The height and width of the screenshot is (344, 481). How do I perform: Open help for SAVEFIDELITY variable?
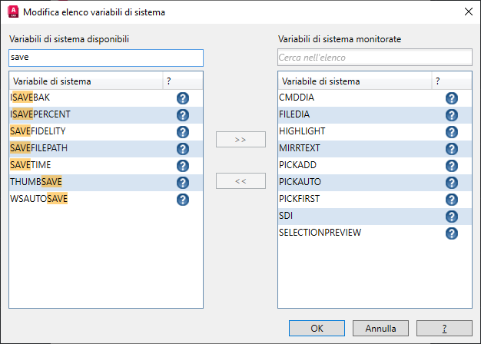[x=183, y=132]
